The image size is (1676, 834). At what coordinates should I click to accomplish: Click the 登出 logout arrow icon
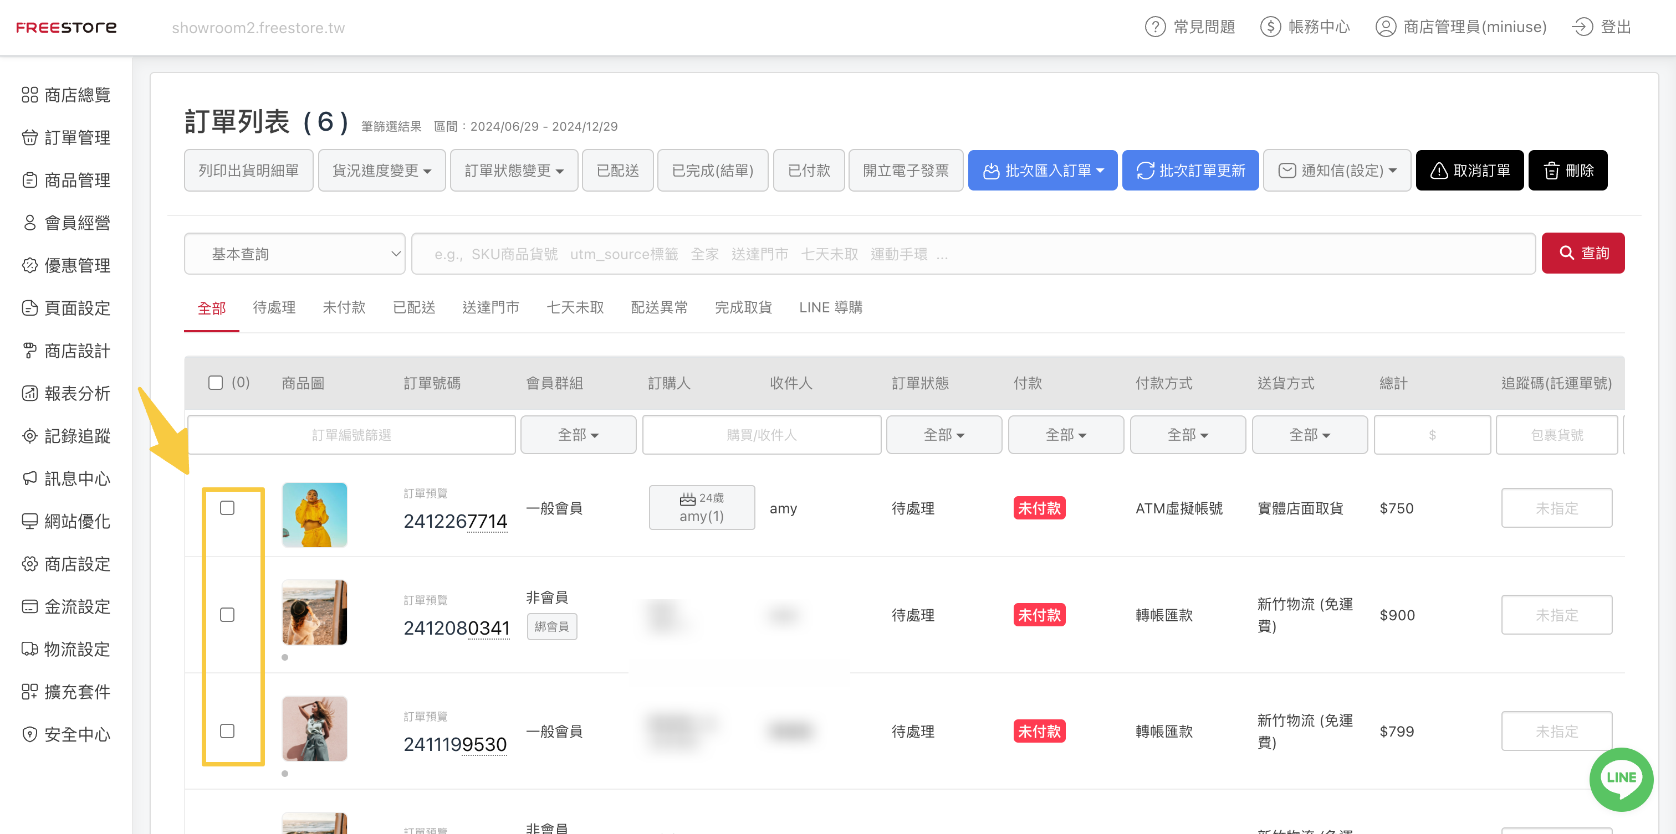point(1582,27)
